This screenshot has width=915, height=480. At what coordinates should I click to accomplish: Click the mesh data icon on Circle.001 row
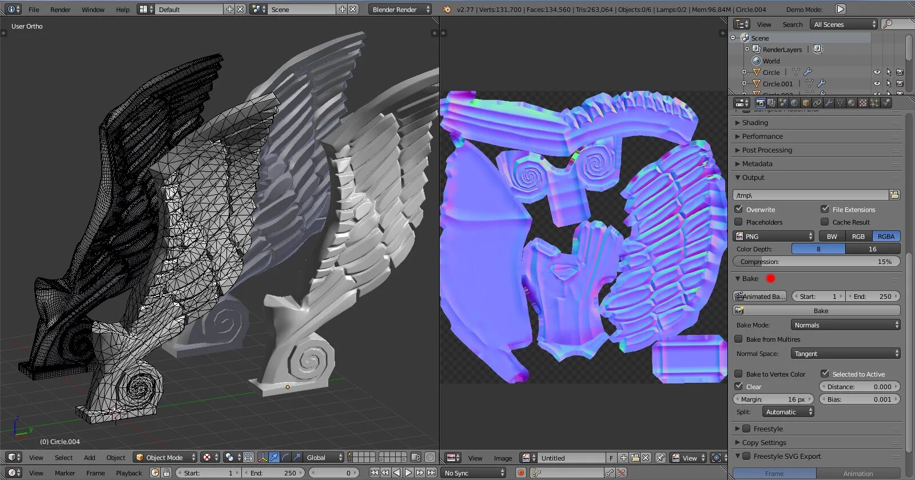pos(810,83)
